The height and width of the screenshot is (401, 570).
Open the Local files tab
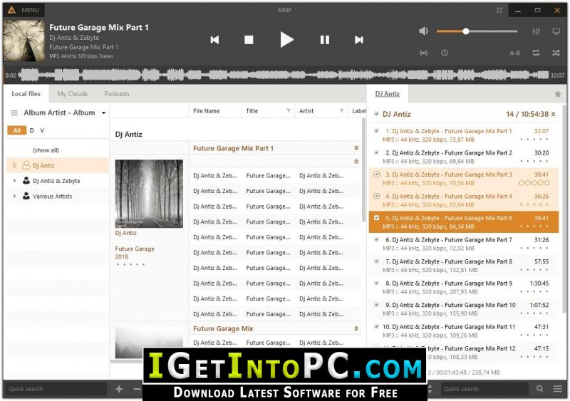pyautogui.click(x=26, y=94)
